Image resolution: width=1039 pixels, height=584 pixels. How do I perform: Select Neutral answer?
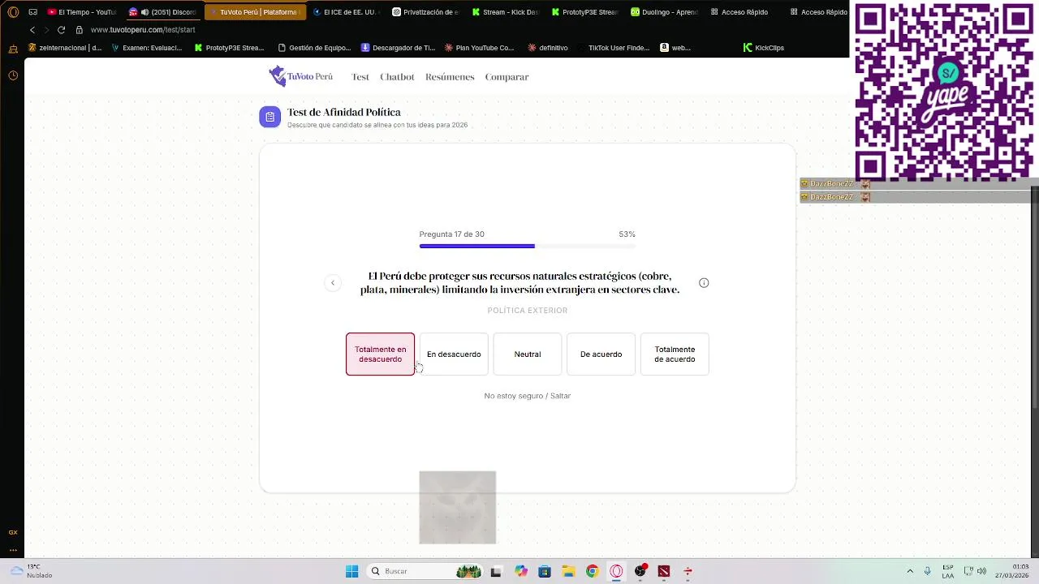[528, 354]
